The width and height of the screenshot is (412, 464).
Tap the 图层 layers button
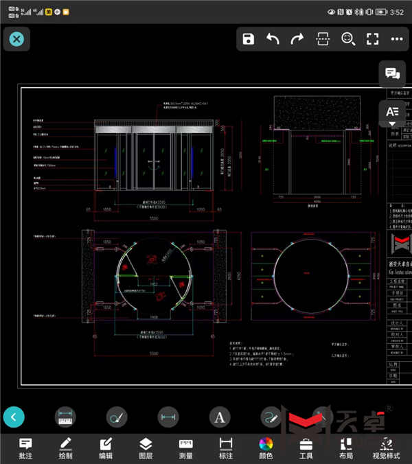(x=146, y=448)
